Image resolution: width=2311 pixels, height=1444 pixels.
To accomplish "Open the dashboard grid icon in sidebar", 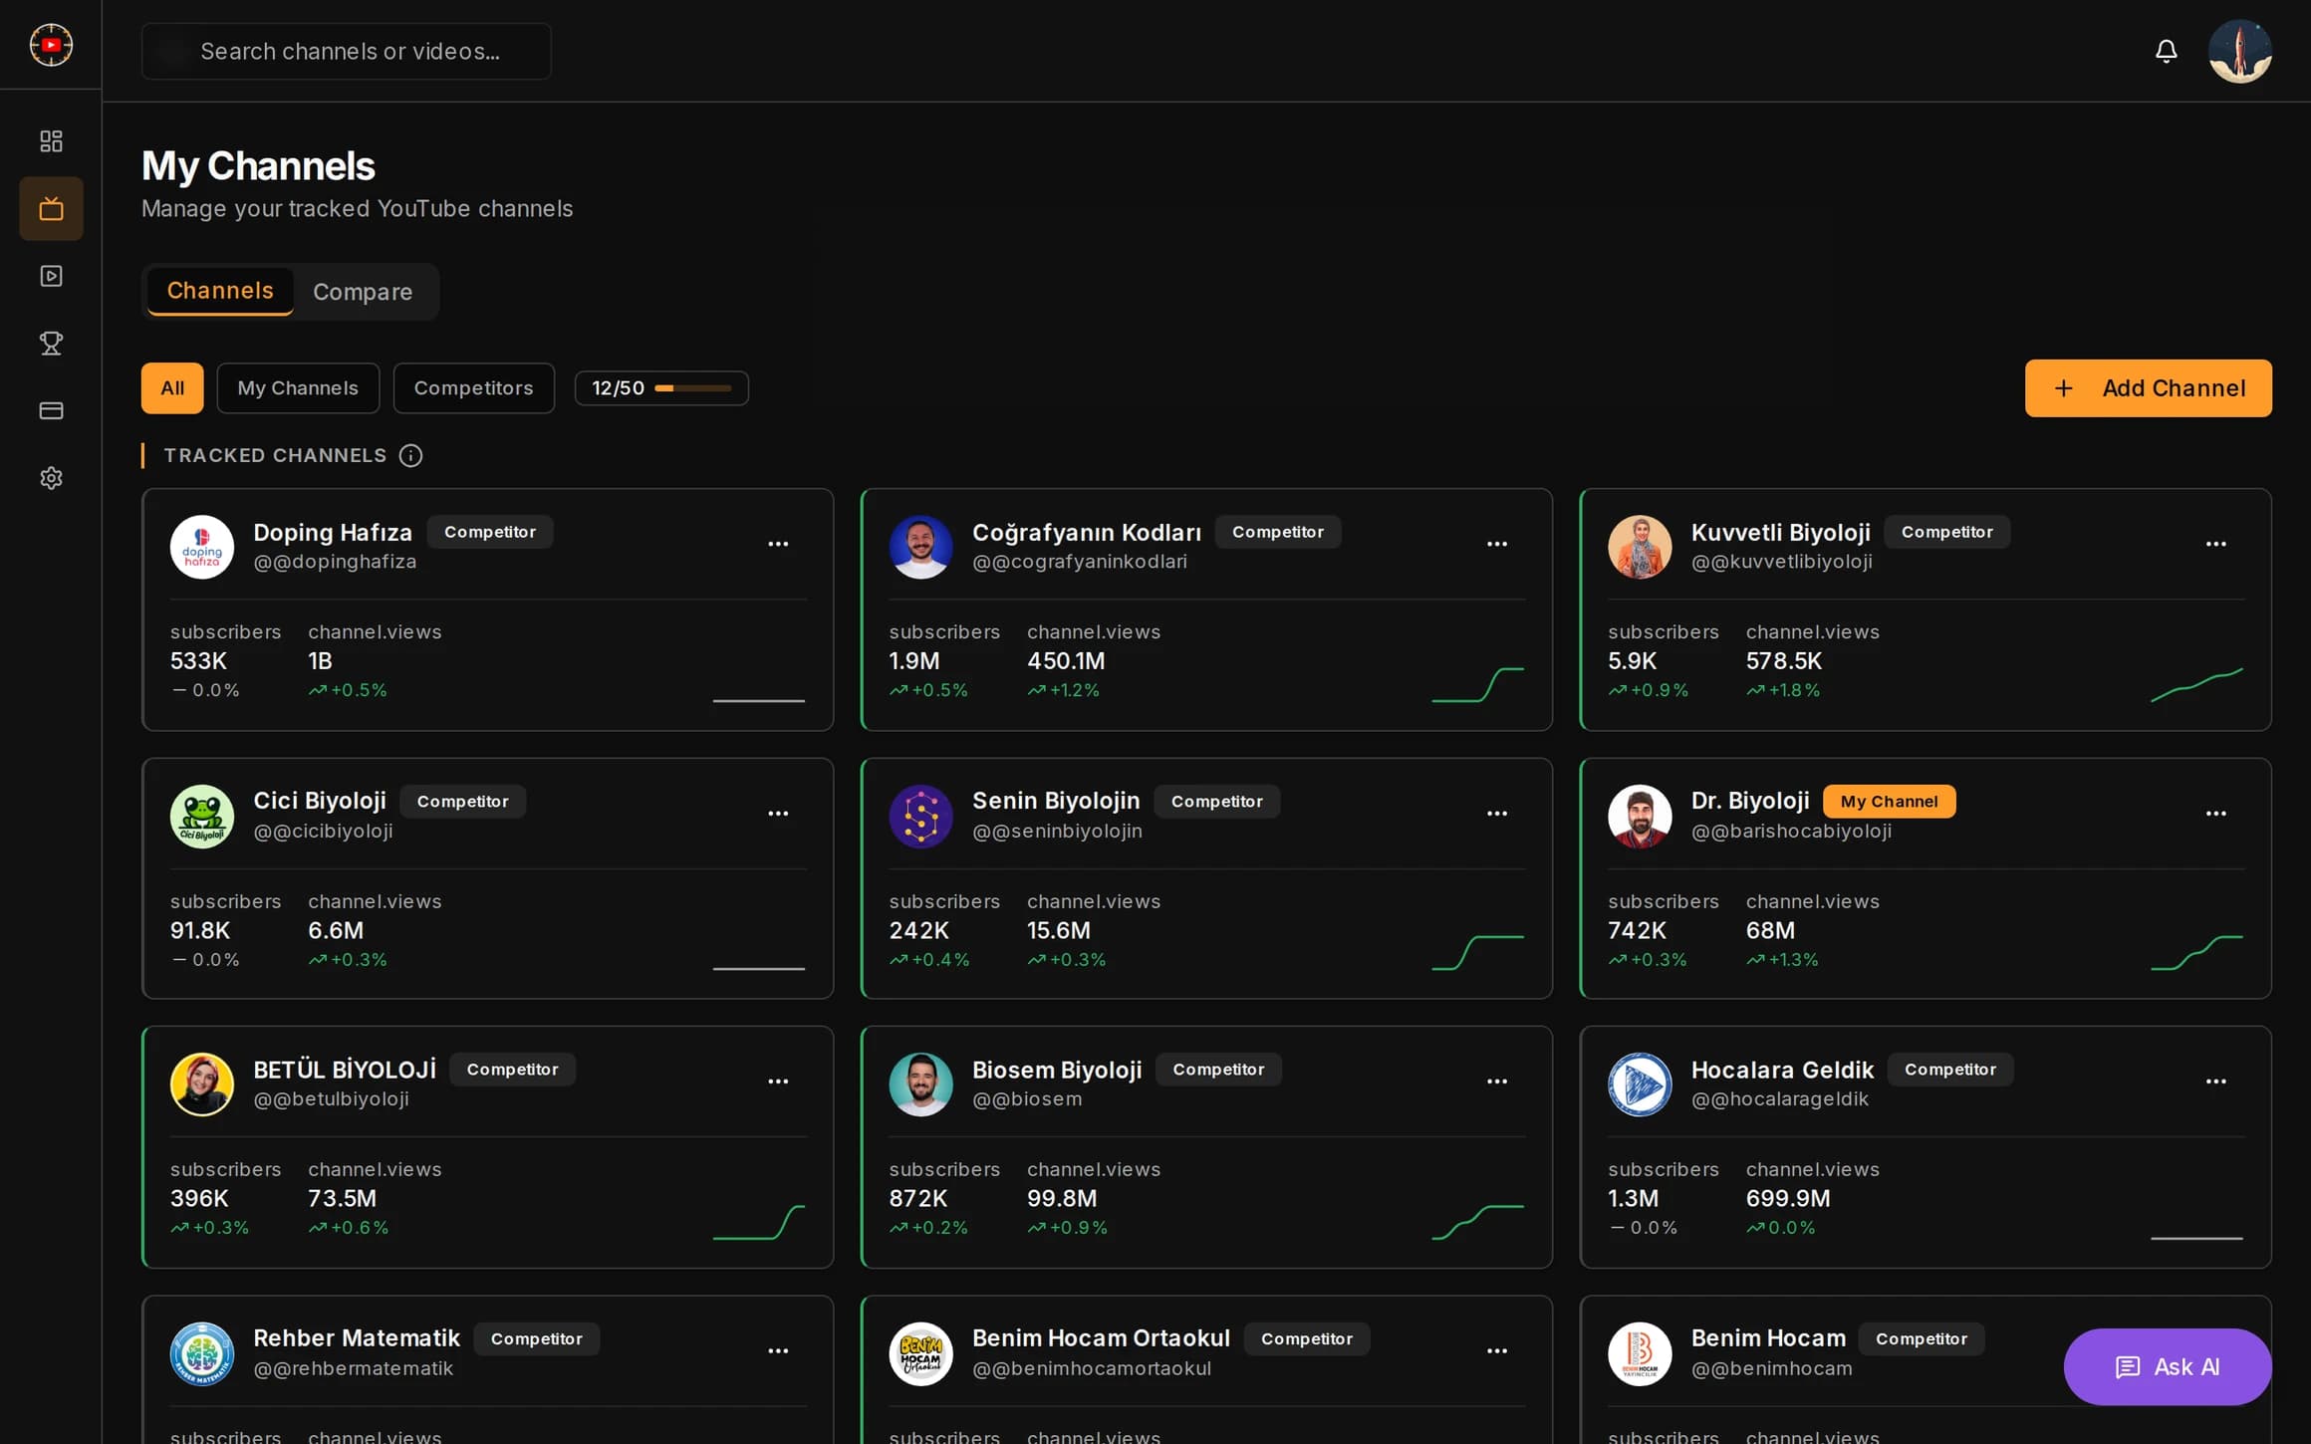I will coord(51,141).
